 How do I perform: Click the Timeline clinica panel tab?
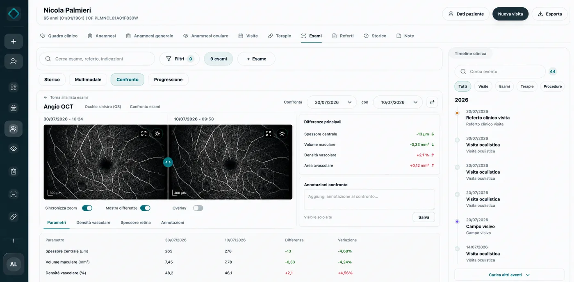pos(470,54)
